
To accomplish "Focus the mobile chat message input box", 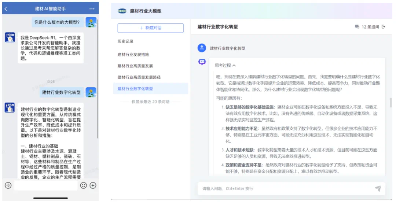I will click(x=46, y=185).
